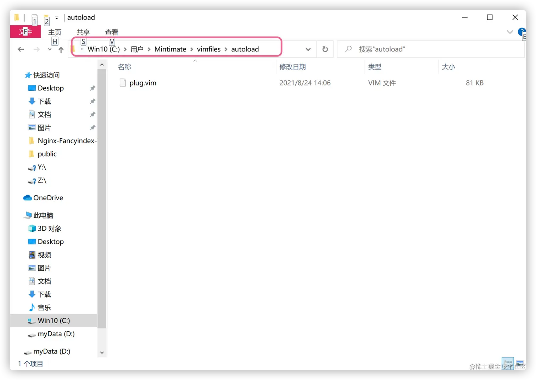Click the Back navigation arrow
Screen dimensions: 536x380
coord(21,49)
